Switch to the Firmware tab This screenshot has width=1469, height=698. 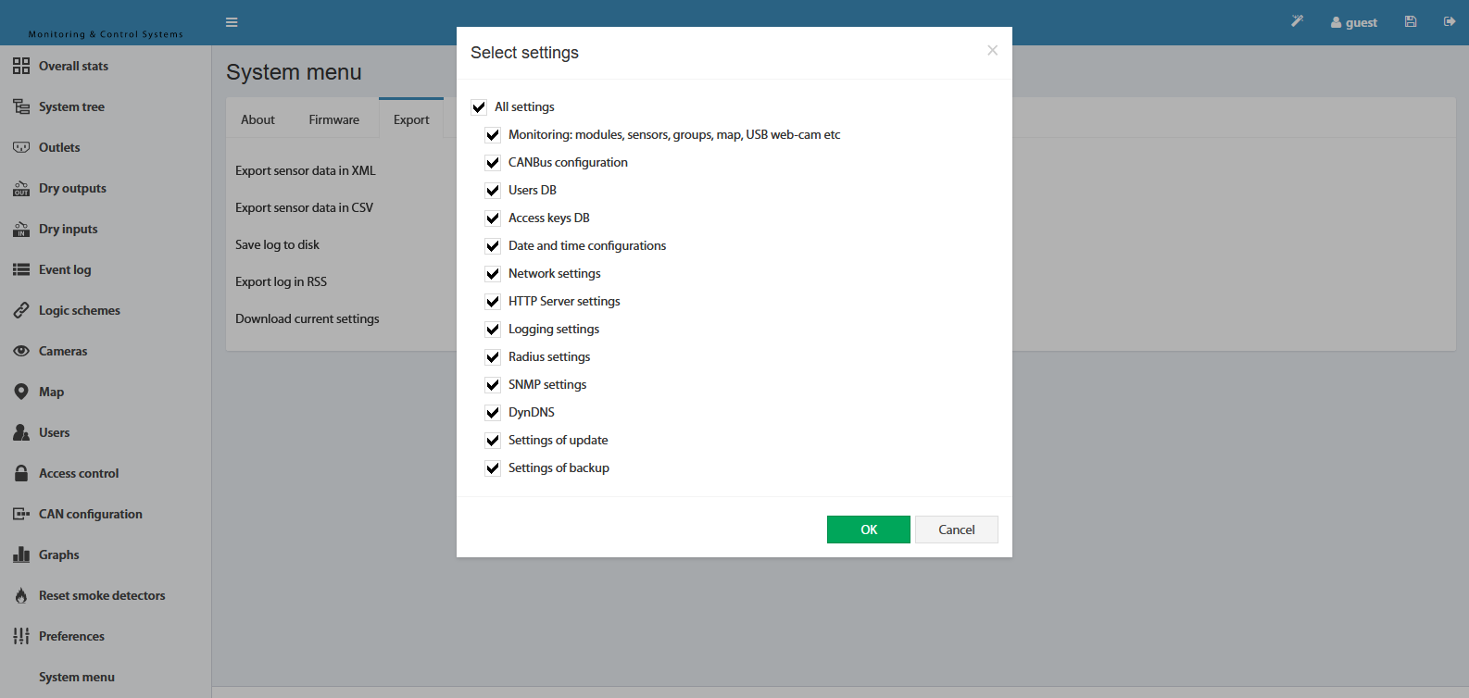click(334, 119)
